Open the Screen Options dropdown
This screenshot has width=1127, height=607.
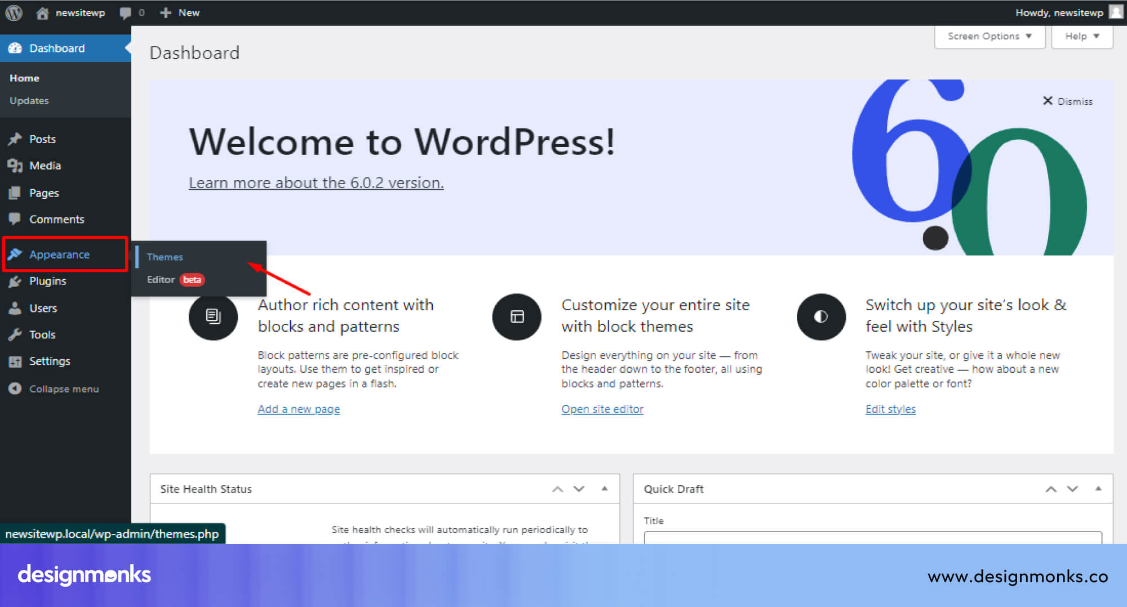tap(990, 36)
